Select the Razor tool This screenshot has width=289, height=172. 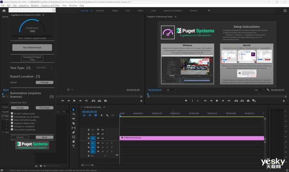coord(73,123)
